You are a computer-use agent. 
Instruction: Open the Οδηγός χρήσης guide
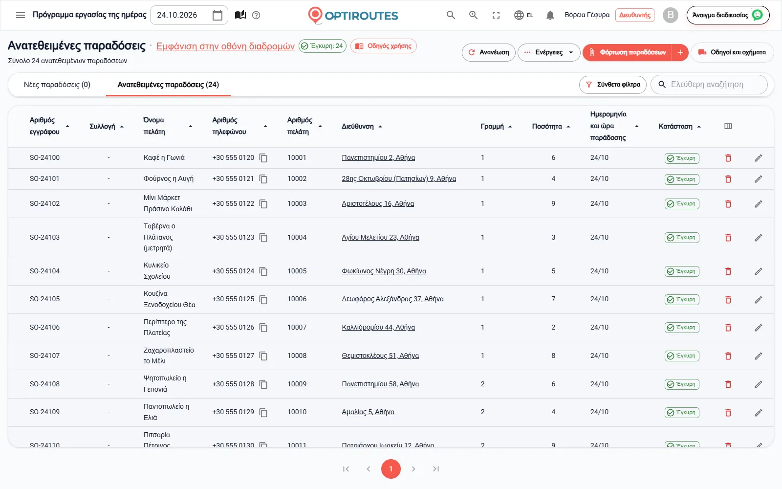tap(384, 46)
